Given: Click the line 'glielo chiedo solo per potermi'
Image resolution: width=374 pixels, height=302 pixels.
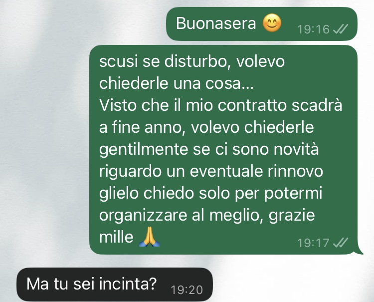Looking at the screenshot, I should coord(210,193).
